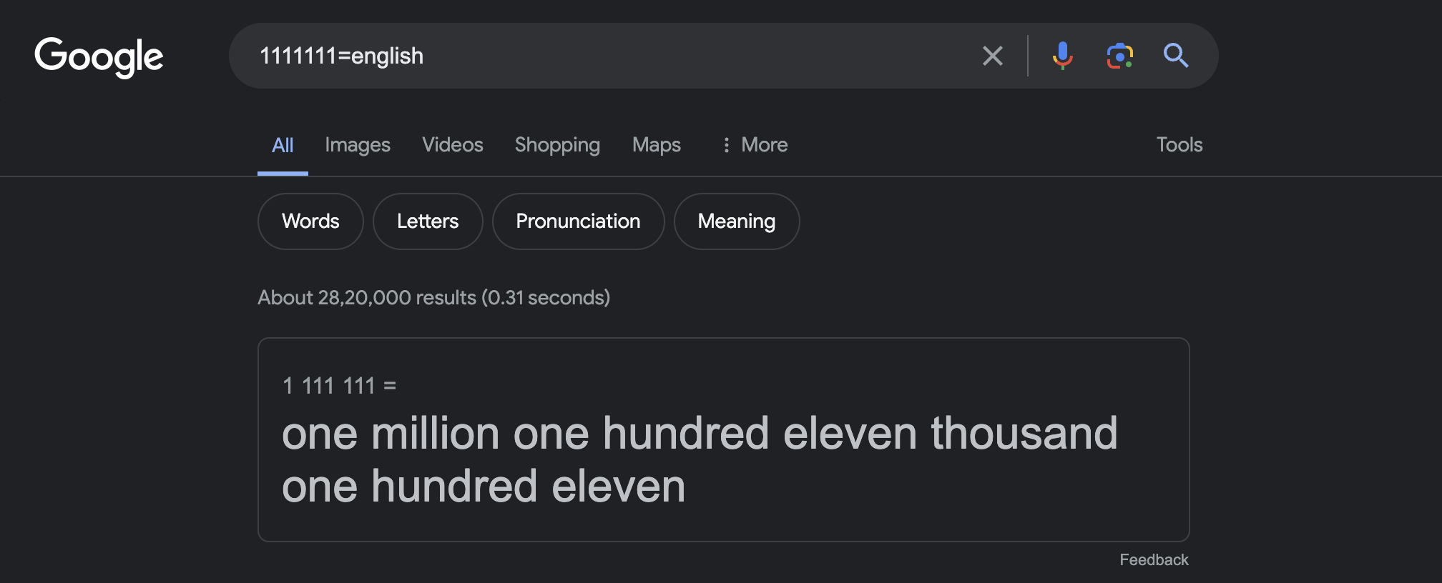Open Google Lens image search
Viewport: 1442px width, 583px height.
[x=1119, y=56]
